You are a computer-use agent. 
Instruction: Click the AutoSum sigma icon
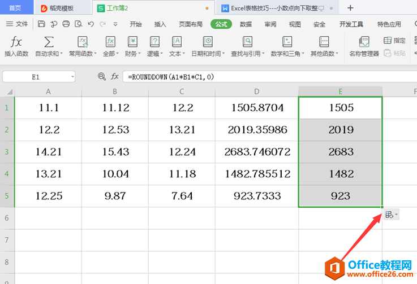[49, 42]
